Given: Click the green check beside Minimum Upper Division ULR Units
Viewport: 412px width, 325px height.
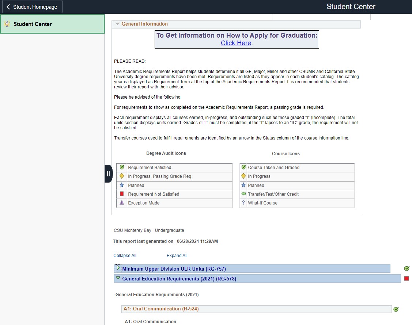Looking at the screenshot, I should [407, 268].
